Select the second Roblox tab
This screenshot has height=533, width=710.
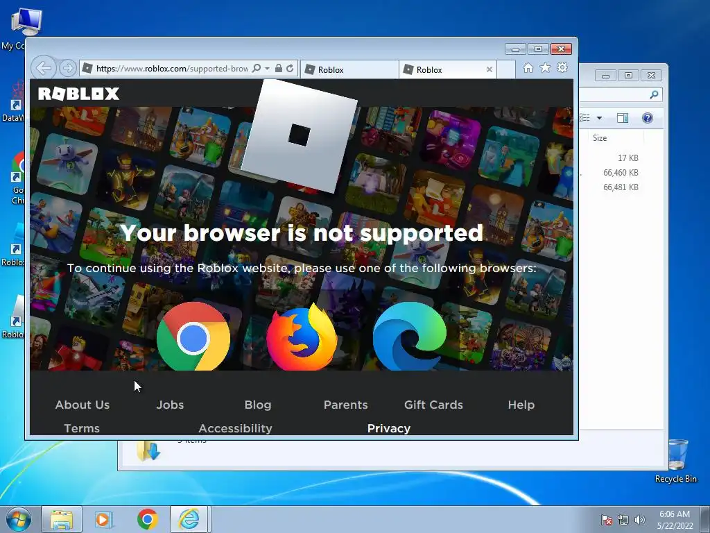pos(442,70)
